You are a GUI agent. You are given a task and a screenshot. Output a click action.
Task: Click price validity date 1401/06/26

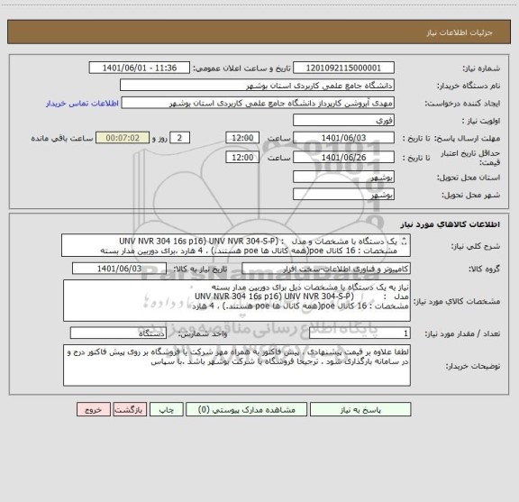343,158
